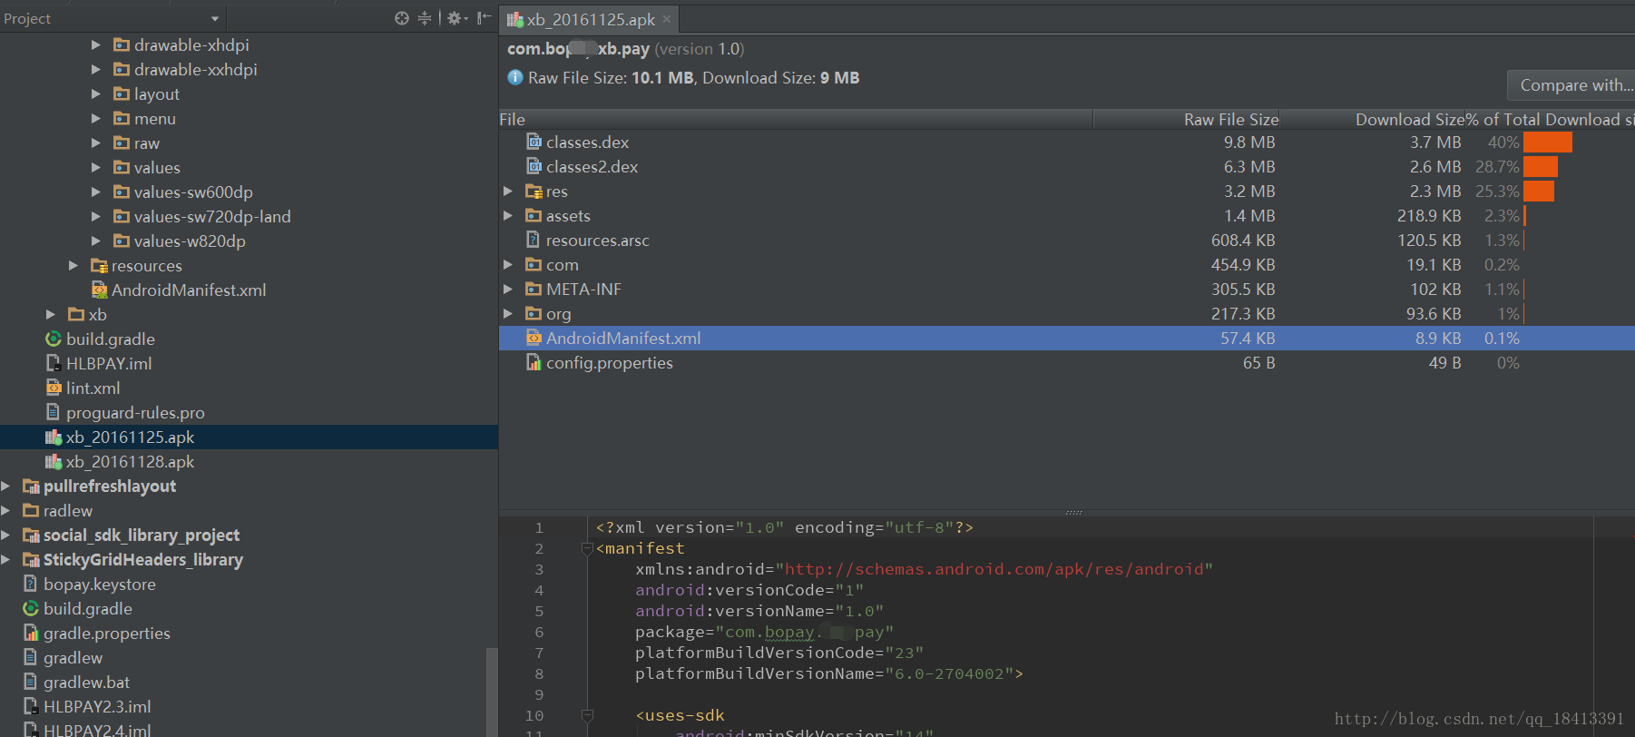
Task: Collapse the uses-sdk tag fold marker
Action: 587,715
